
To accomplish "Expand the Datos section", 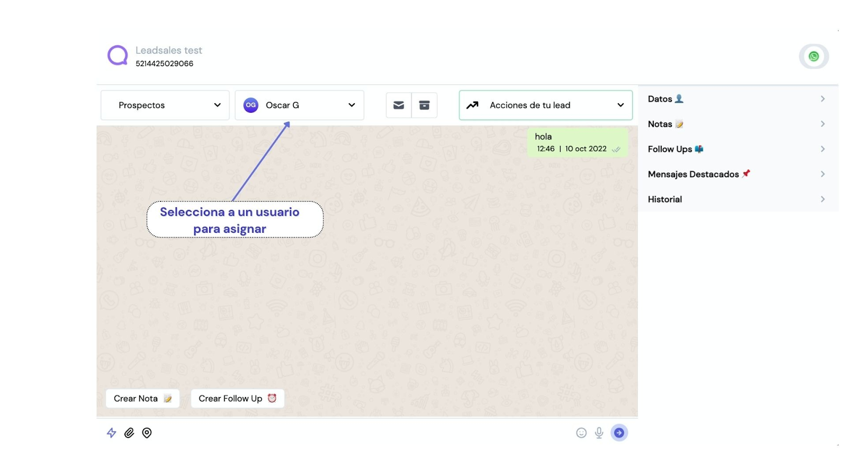I will [738, 99].
